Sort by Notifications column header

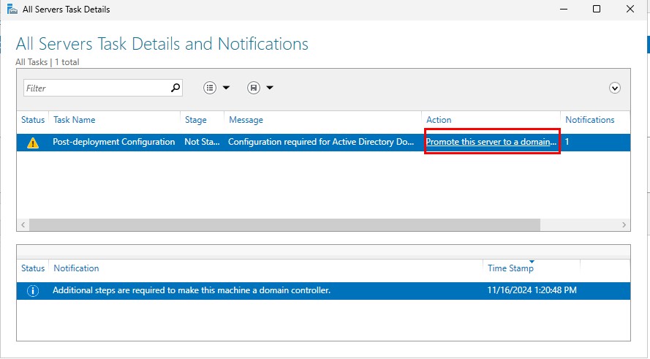coord(589,120)
